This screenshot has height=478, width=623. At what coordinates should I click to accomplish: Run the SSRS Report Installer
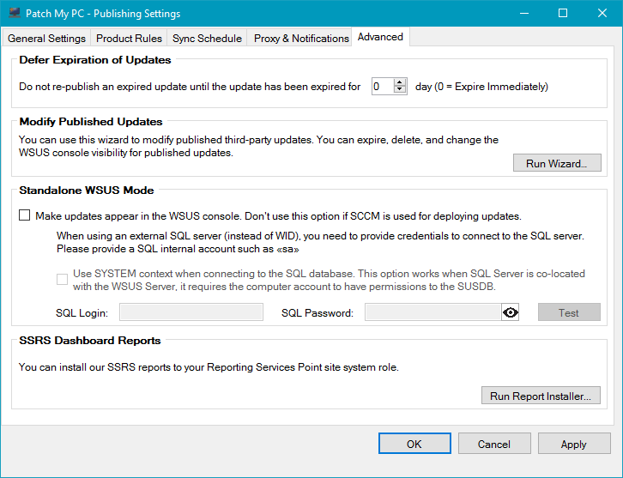(541, 396)
